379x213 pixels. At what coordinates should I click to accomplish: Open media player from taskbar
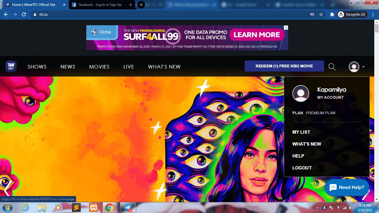[x=58, y=207]
